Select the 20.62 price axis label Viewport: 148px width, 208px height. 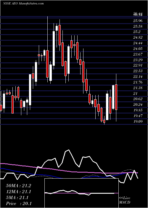[138, 99]
